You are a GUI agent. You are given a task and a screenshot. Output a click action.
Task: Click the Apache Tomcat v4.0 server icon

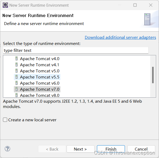click(x=17, y=59)
